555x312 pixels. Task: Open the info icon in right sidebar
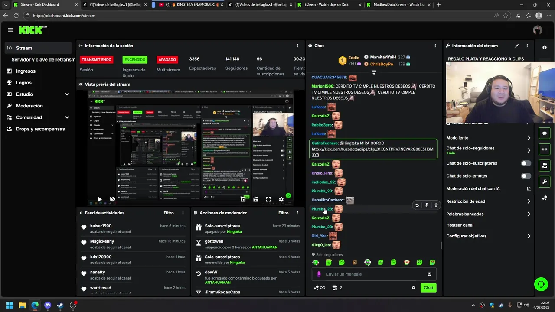pyautogui.click(x=545, y=47)
